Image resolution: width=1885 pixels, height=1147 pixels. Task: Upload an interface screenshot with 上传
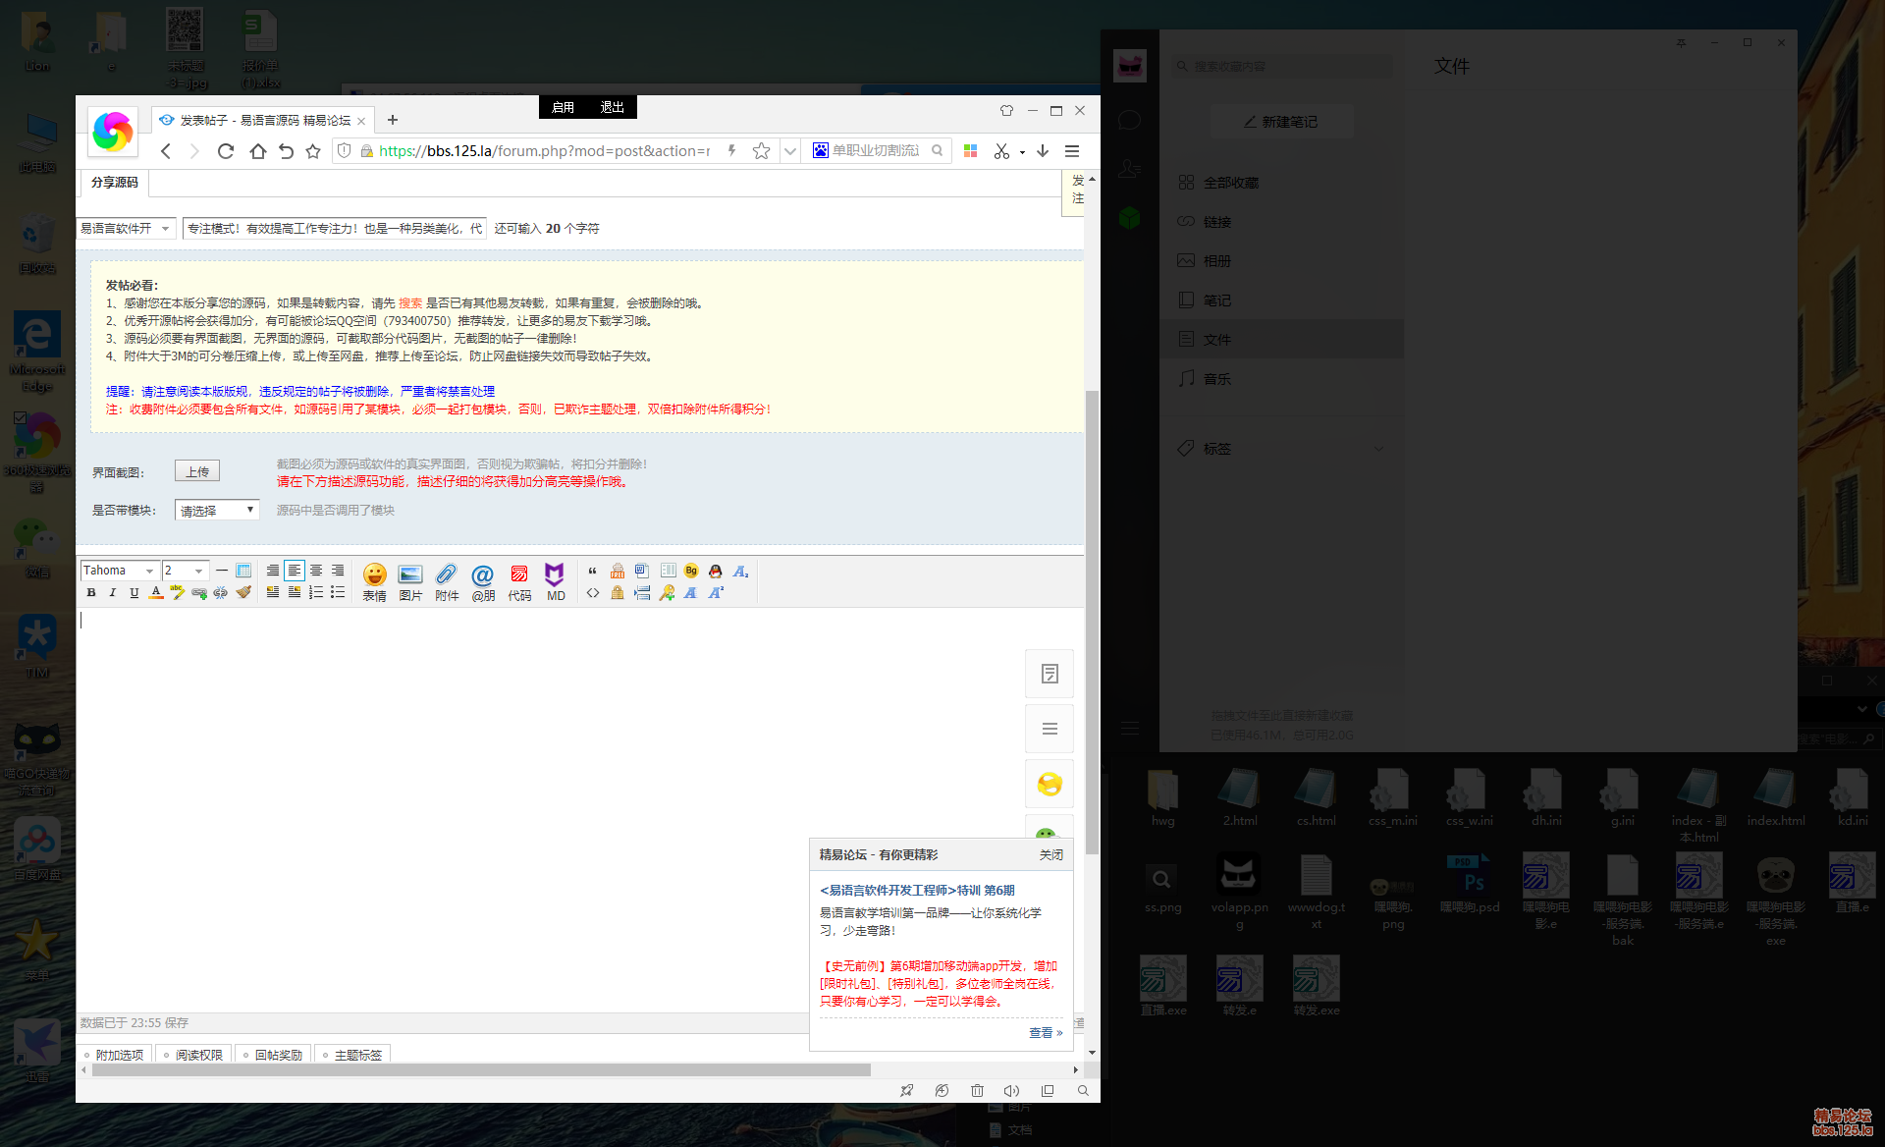(197, 471)
